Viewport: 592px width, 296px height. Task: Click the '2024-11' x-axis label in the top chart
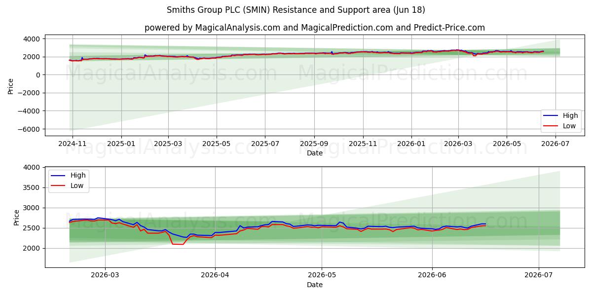[73, 143]
